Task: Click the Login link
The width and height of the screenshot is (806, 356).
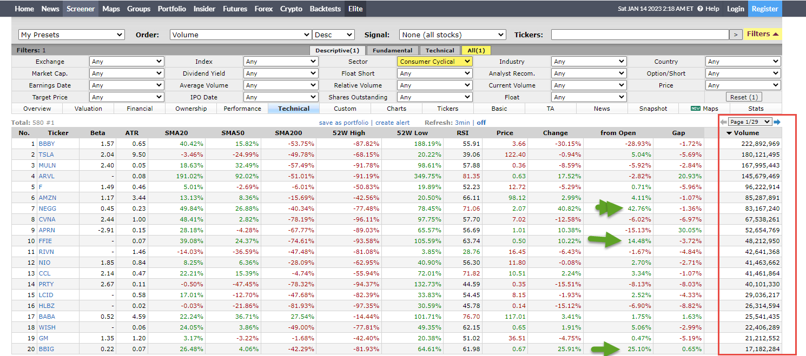Action: 735,9
